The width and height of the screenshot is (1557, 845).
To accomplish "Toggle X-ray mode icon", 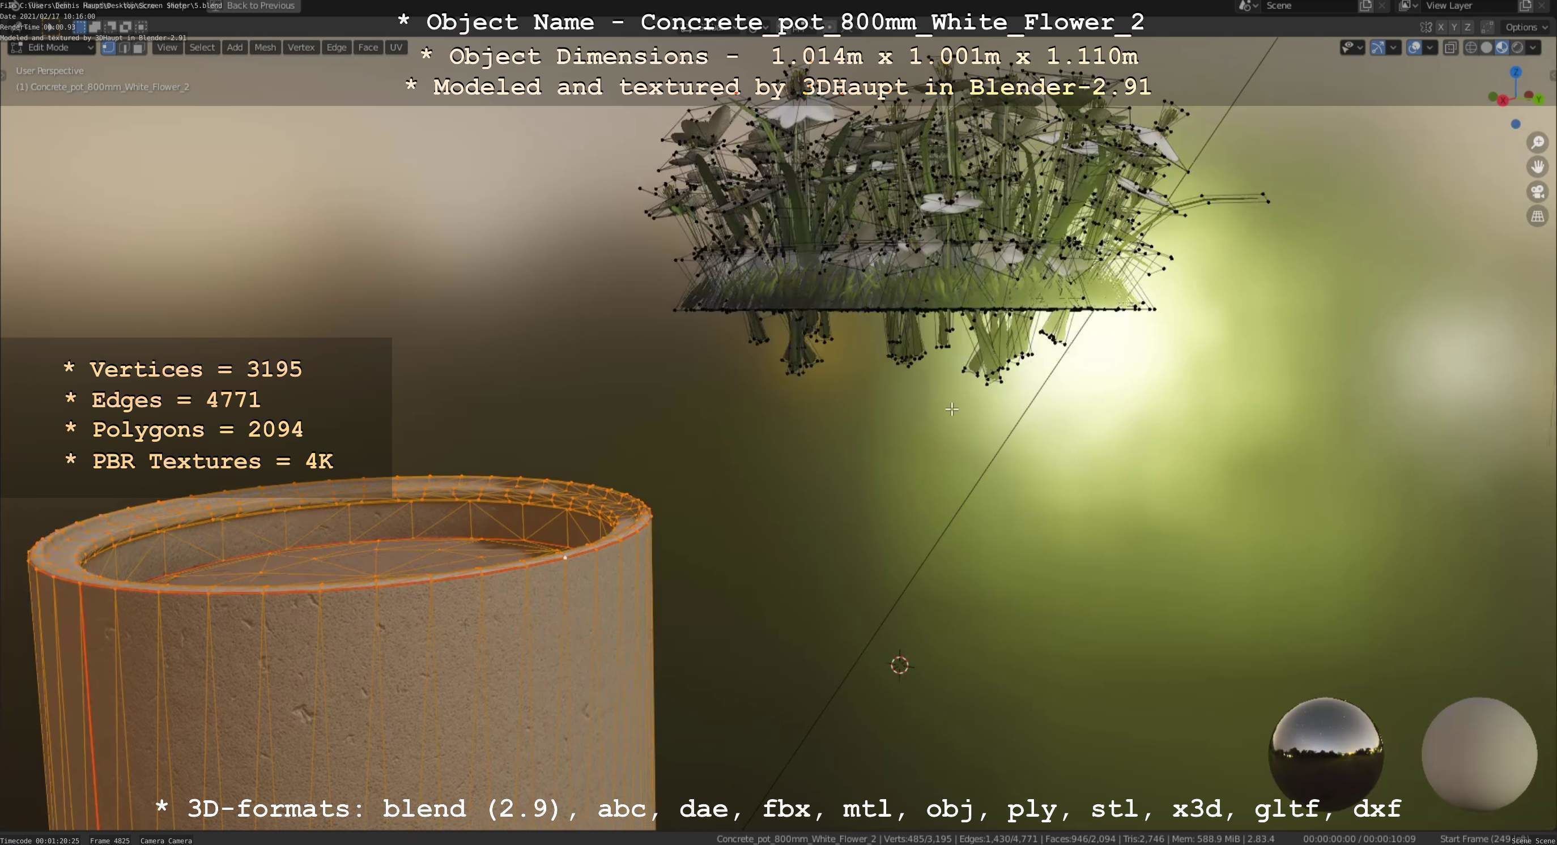I will (1450, 48).
